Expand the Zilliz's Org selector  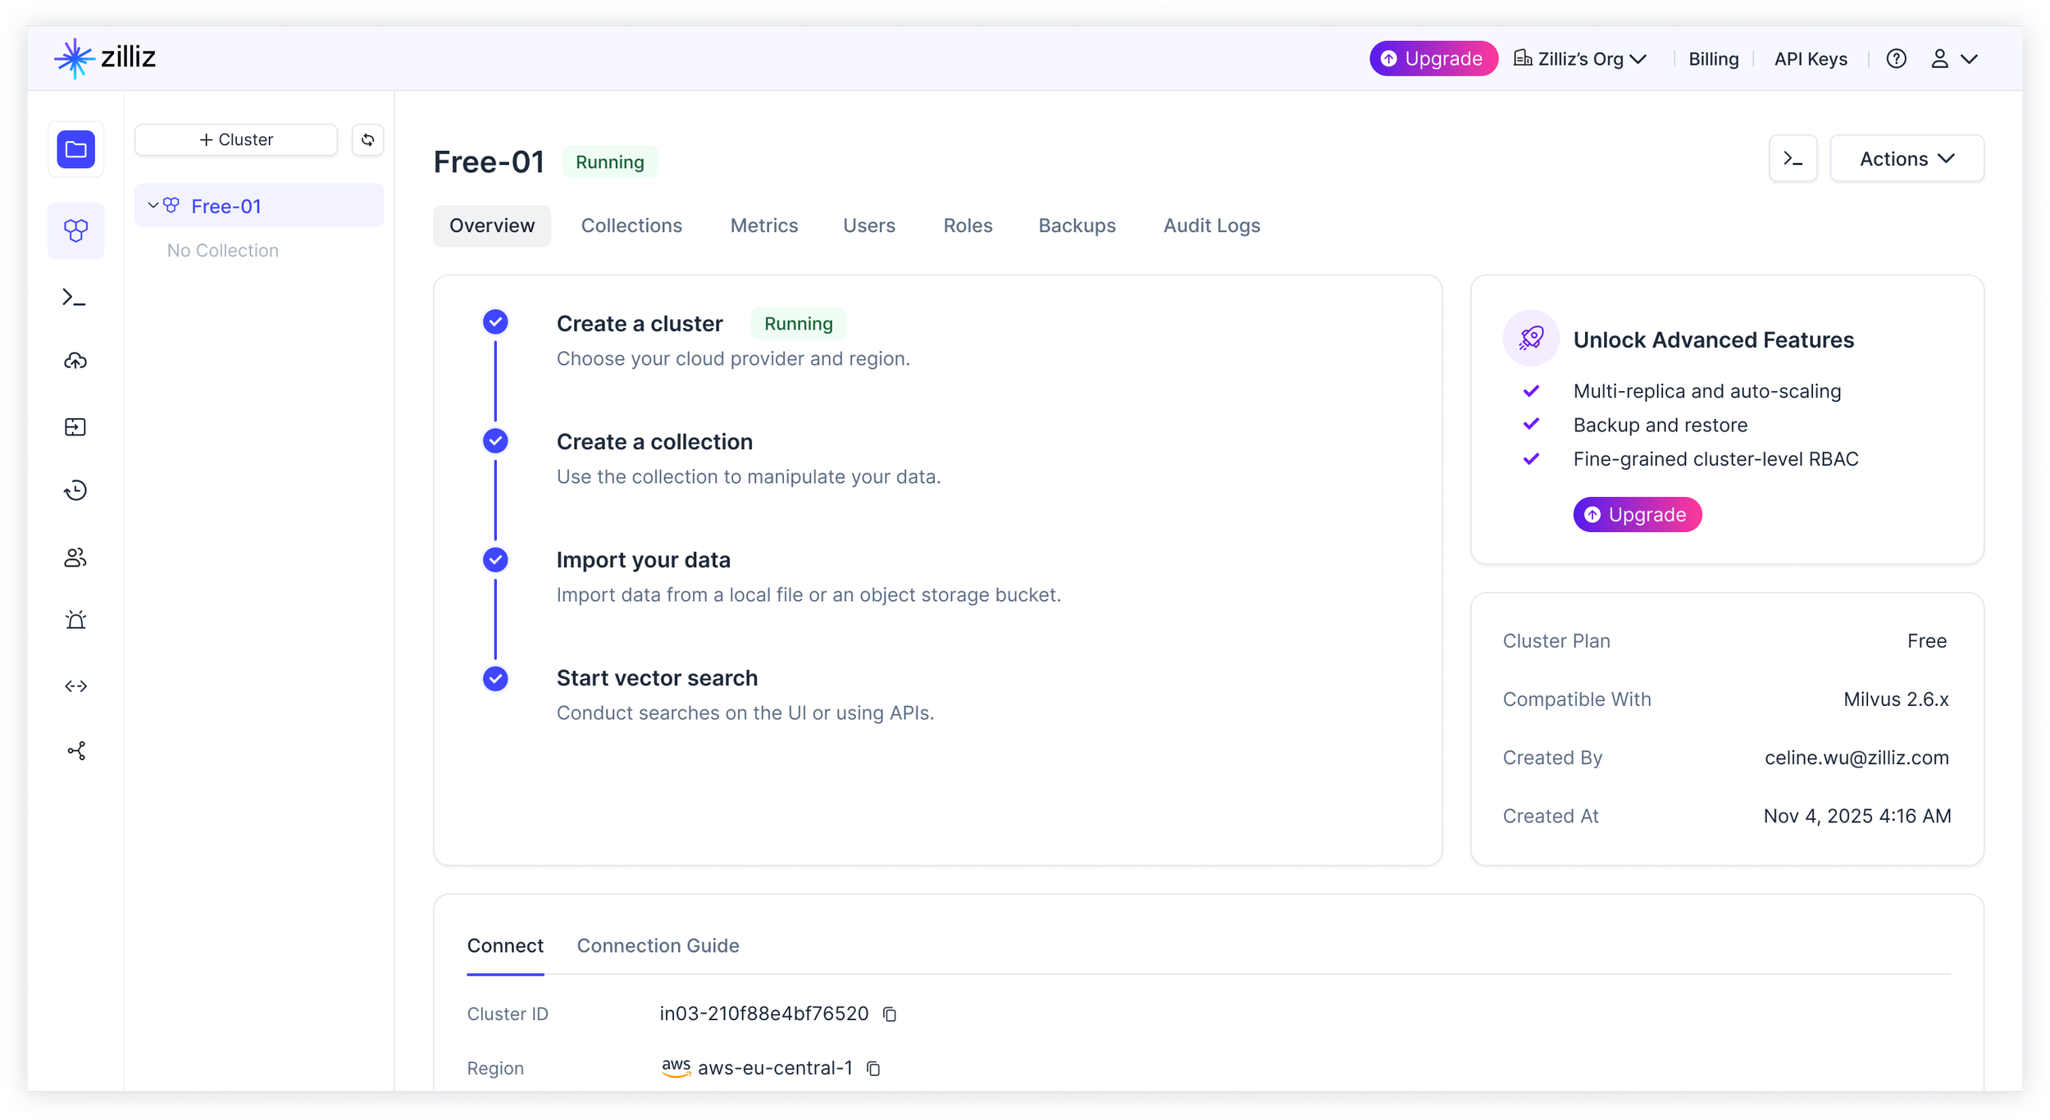1580,59
